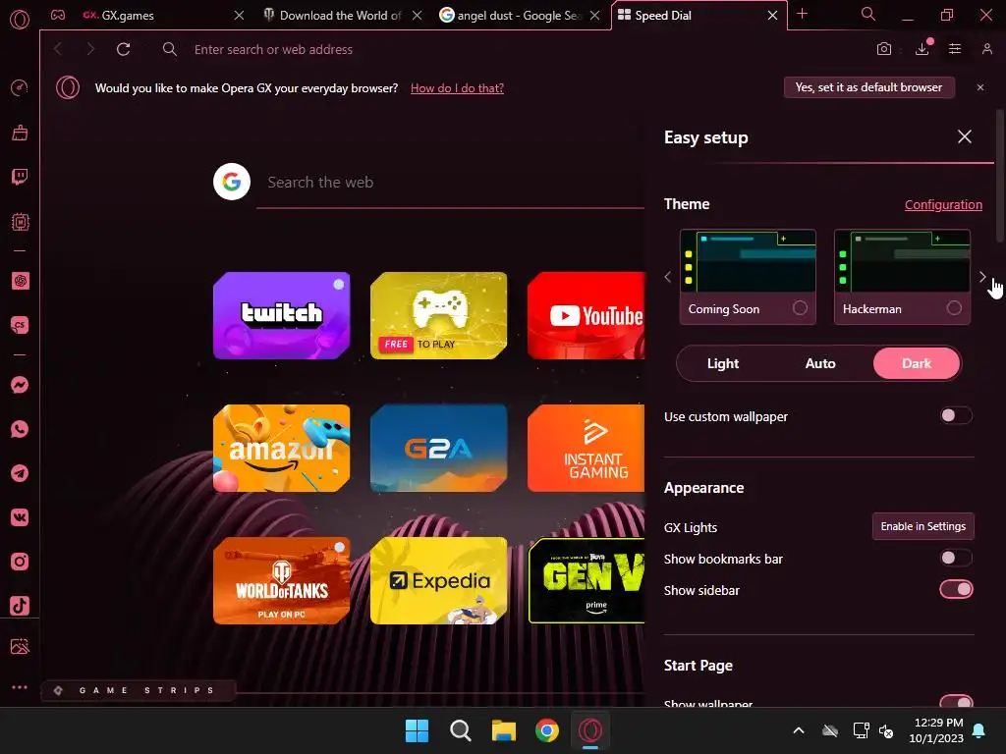Select the Dark theme mode
Screen dimensions: 1006x754
coord(917,363)
